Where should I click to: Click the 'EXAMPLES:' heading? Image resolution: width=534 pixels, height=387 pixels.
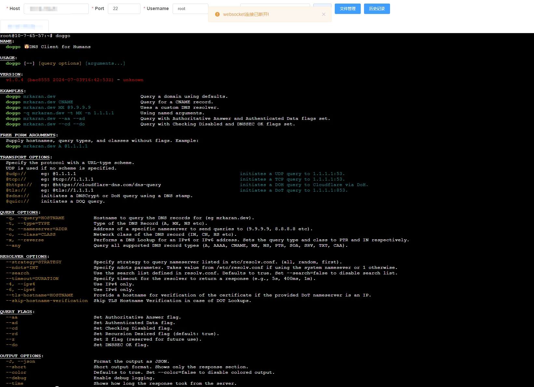(13, 91)
